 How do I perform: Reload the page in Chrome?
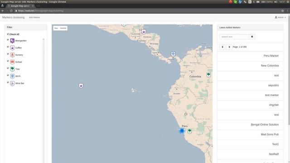click(11, 11)
